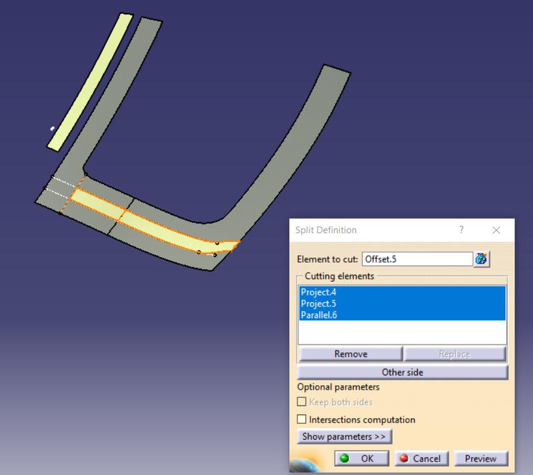The height and width of the screenshot is (475, 533).
Task: Click the Replace button
Action: click(455, 353)
